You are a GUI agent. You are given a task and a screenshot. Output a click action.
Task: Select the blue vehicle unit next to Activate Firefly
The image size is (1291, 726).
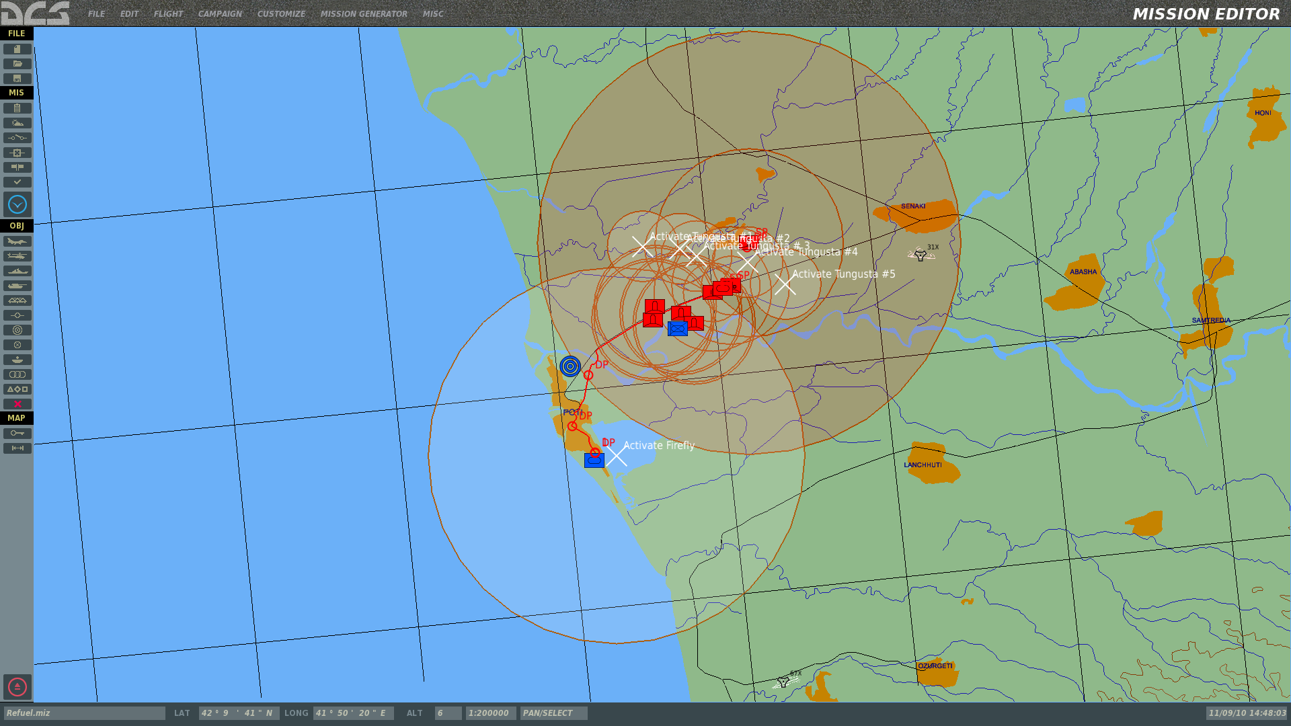click(x=594, y=460)
